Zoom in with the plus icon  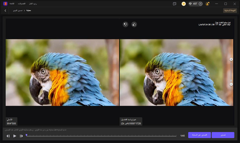coord(231,59)
